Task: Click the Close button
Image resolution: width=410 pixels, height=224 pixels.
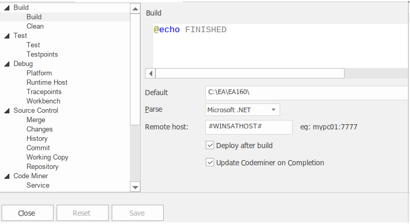Action: [x=27, y=213]
